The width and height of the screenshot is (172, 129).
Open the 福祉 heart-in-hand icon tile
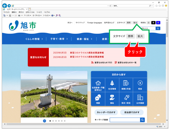click(x=112, y=99)
